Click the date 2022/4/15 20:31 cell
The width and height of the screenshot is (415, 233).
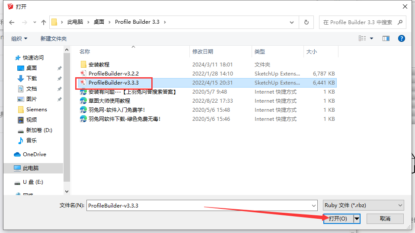click(x=213, y=83)
